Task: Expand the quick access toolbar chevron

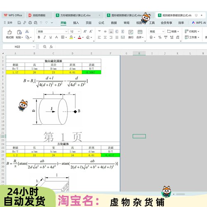Action: click(52, 23)
